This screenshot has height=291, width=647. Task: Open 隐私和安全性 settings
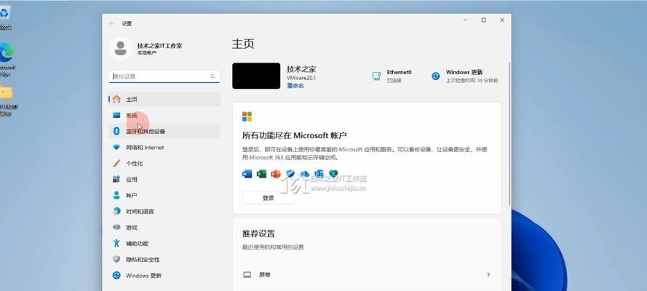(164, 259)
